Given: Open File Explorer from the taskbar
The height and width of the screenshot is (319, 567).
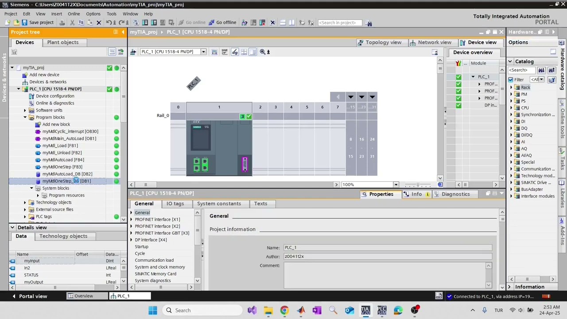Looking at the screenshot, I should [268, 310].
